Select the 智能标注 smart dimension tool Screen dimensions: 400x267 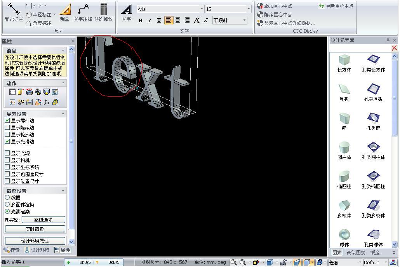click(x=14, y=12)
